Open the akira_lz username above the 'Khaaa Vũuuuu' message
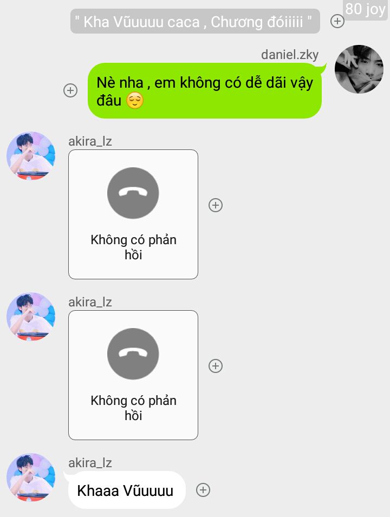 (x=90, y=463)
